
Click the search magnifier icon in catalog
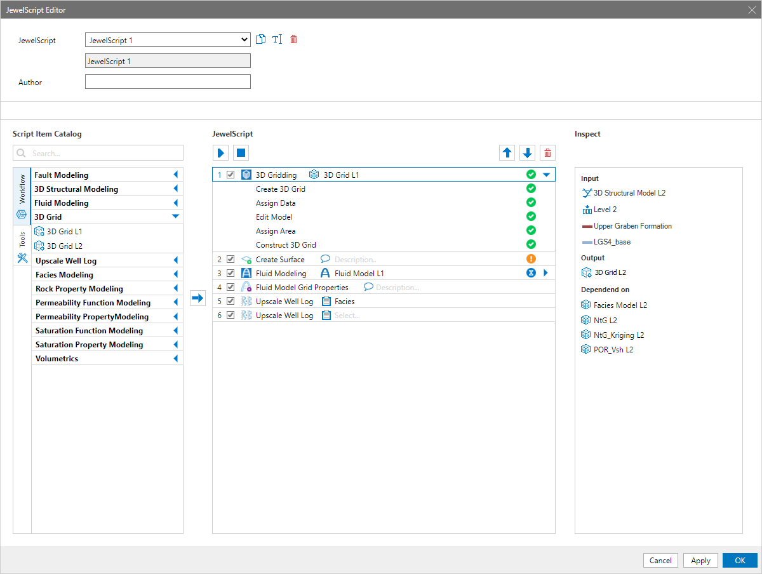(22, 153)
